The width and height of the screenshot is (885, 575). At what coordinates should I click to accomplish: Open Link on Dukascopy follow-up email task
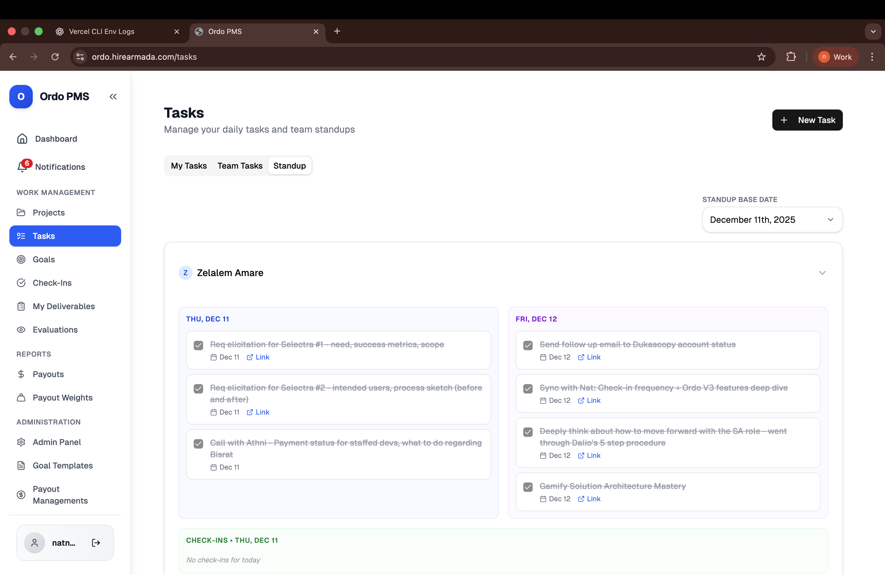(x=589, y=357)
